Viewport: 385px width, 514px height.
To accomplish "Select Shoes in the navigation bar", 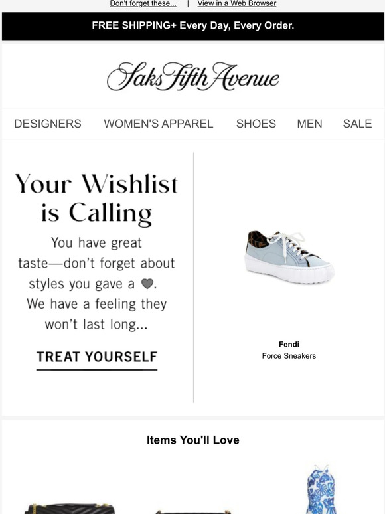I will 256,124.
